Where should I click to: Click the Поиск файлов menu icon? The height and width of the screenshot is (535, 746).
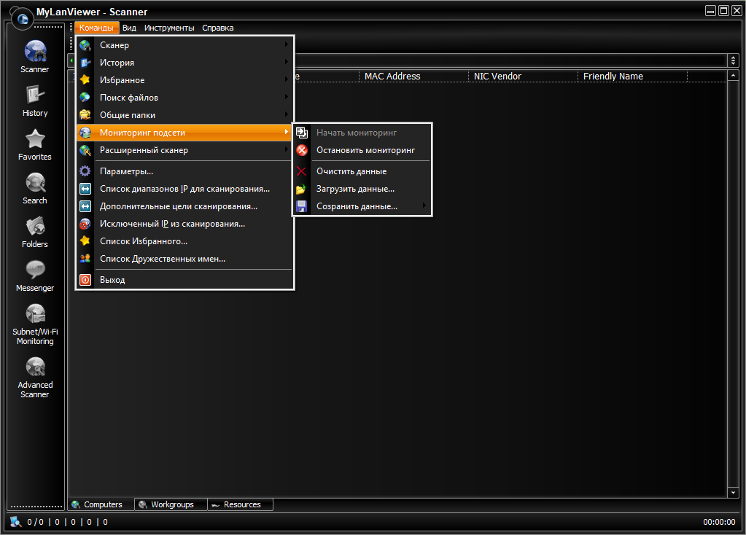[x=85, y=98]
